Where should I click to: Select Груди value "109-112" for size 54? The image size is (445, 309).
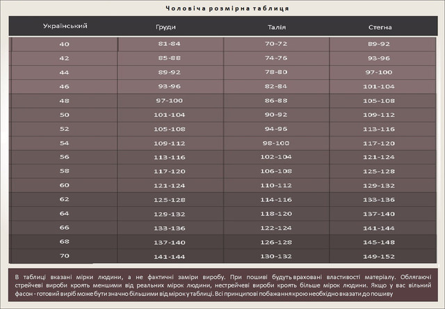[170, 143]
